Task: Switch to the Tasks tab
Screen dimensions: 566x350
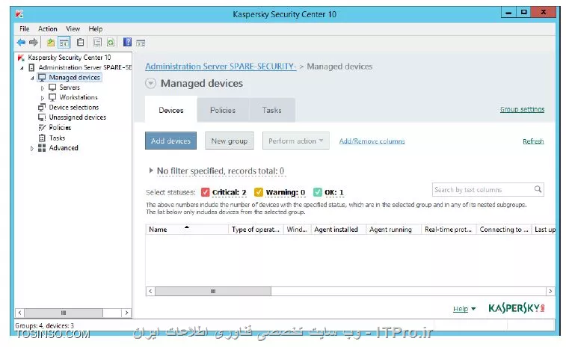Action: point(272,110)
